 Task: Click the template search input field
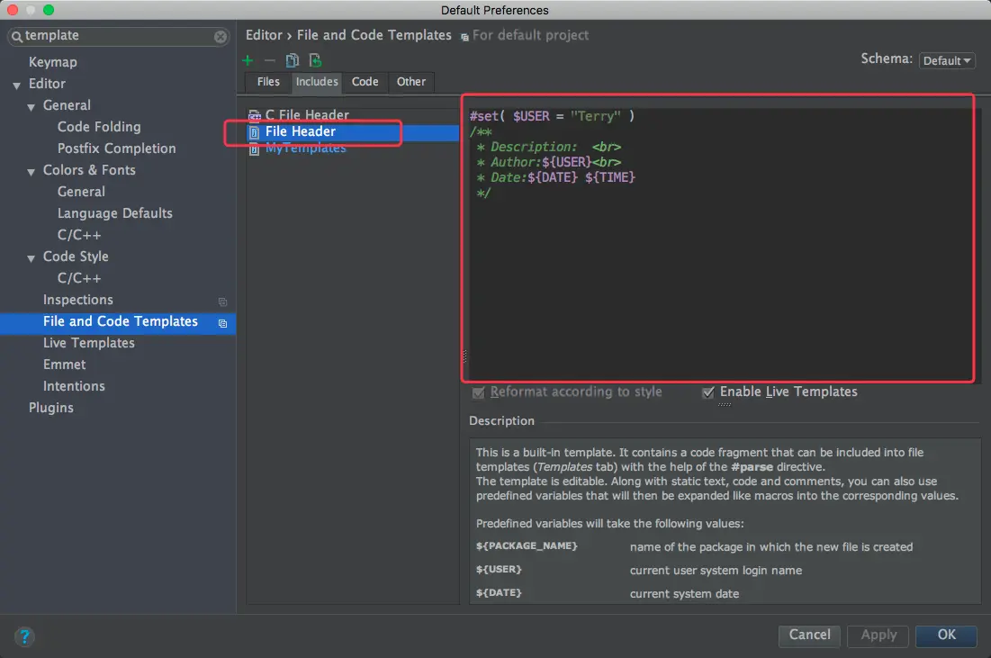[118, 36]
